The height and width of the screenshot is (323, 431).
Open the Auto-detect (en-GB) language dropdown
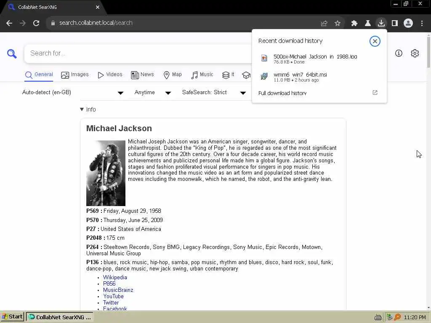(72, 93)
